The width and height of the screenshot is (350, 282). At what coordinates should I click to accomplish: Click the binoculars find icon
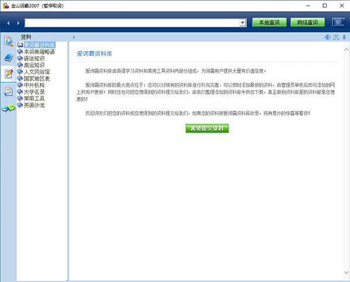tap(336, 37)
